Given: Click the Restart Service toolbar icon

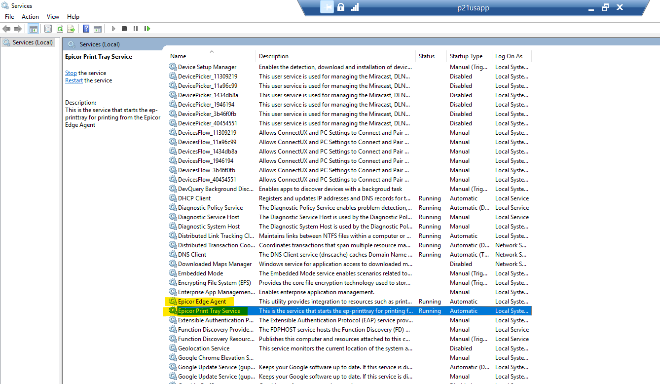Looking at the screenshot, I should click(147, 29).
